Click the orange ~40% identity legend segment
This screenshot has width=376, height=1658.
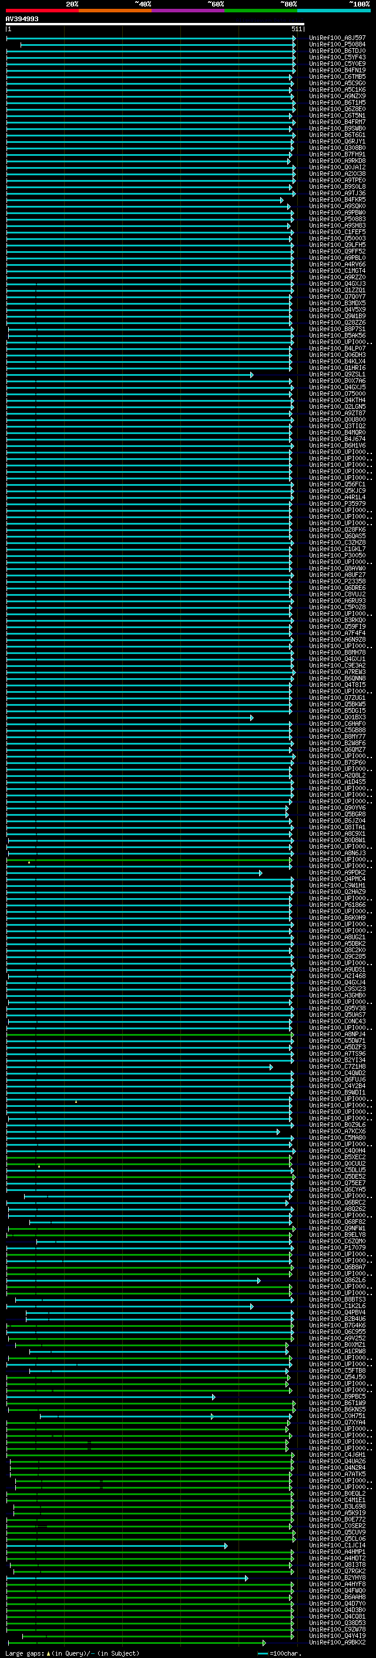(115, 11)
